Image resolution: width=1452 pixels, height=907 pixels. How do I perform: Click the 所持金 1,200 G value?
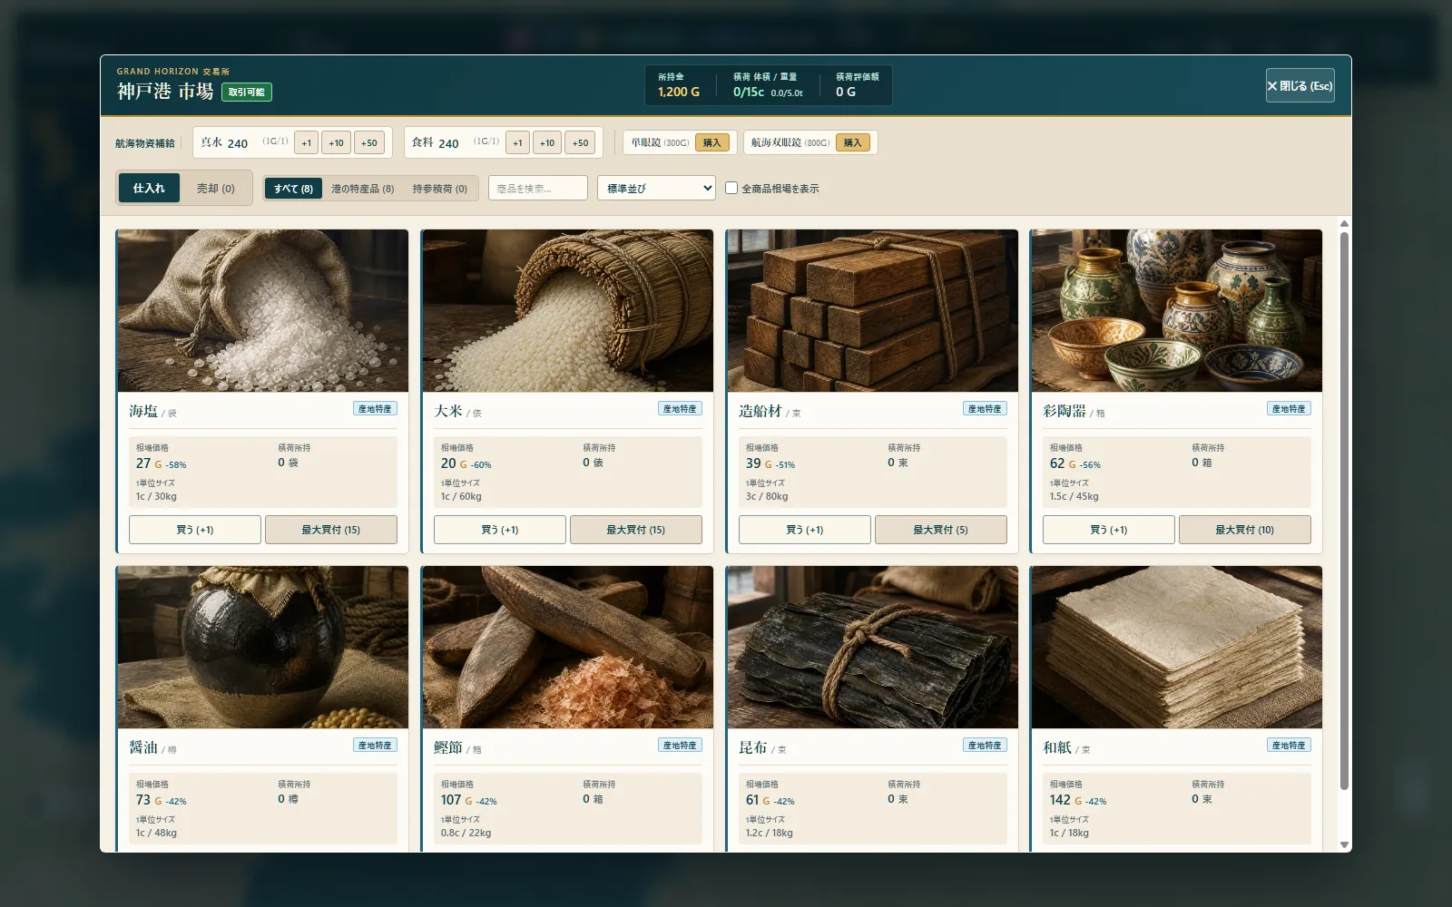click(679, 92)
